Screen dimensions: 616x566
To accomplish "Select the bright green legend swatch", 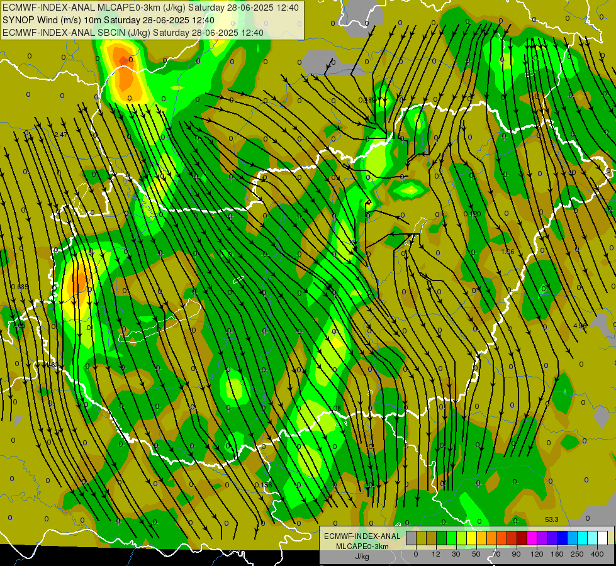I will click(x=451, y=538).
